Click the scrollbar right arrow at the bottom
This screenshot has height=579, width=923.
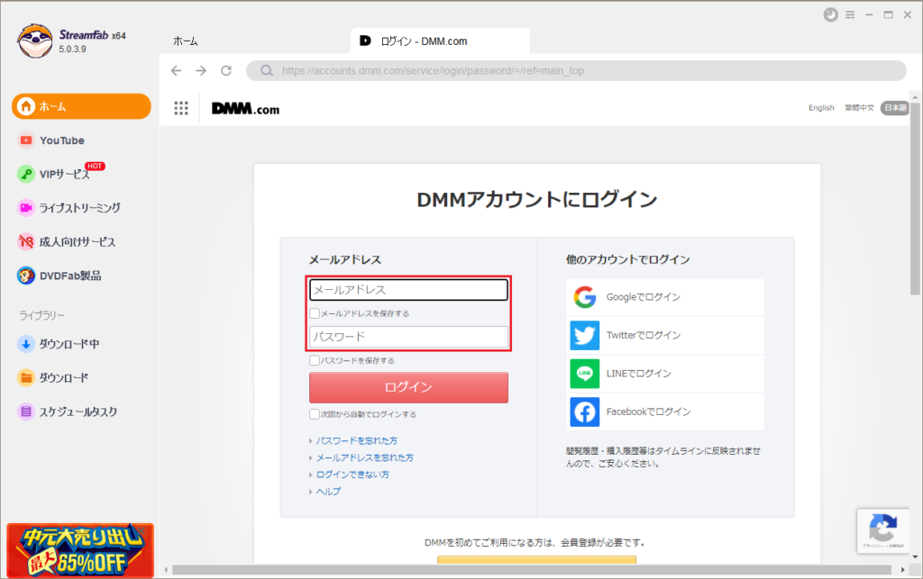click(903, 570)
